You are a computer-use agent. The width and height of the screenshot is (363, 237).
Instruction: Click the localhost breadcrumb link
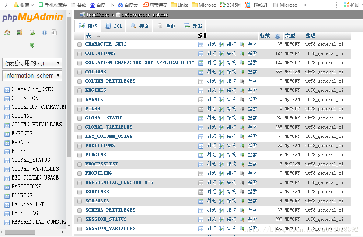[x=98, y=15]
